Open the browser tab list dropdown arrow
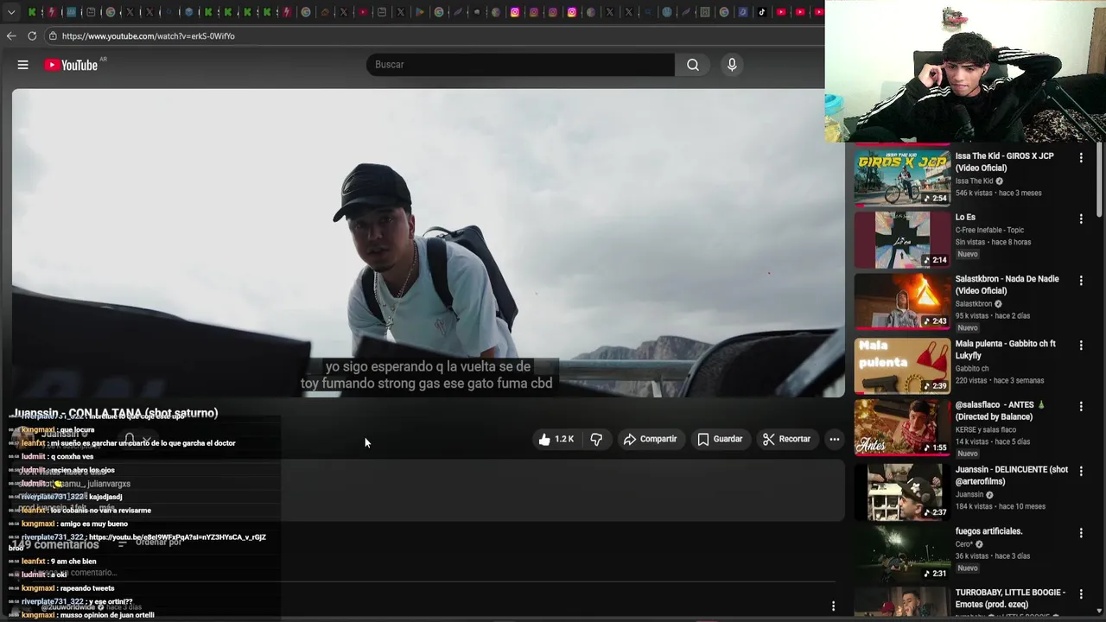This screenshot has width=1106, height=622. click(x=10, y=12)
